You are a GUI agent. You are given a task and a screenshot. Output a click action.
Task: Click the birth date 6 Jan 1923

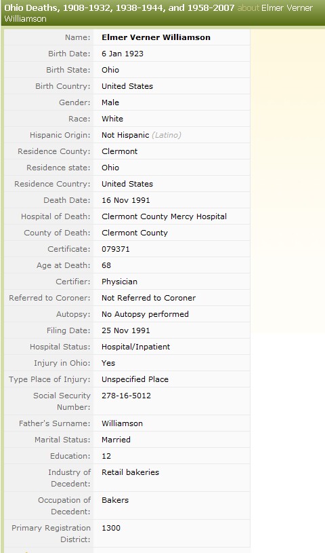click(x=123, y=54)
